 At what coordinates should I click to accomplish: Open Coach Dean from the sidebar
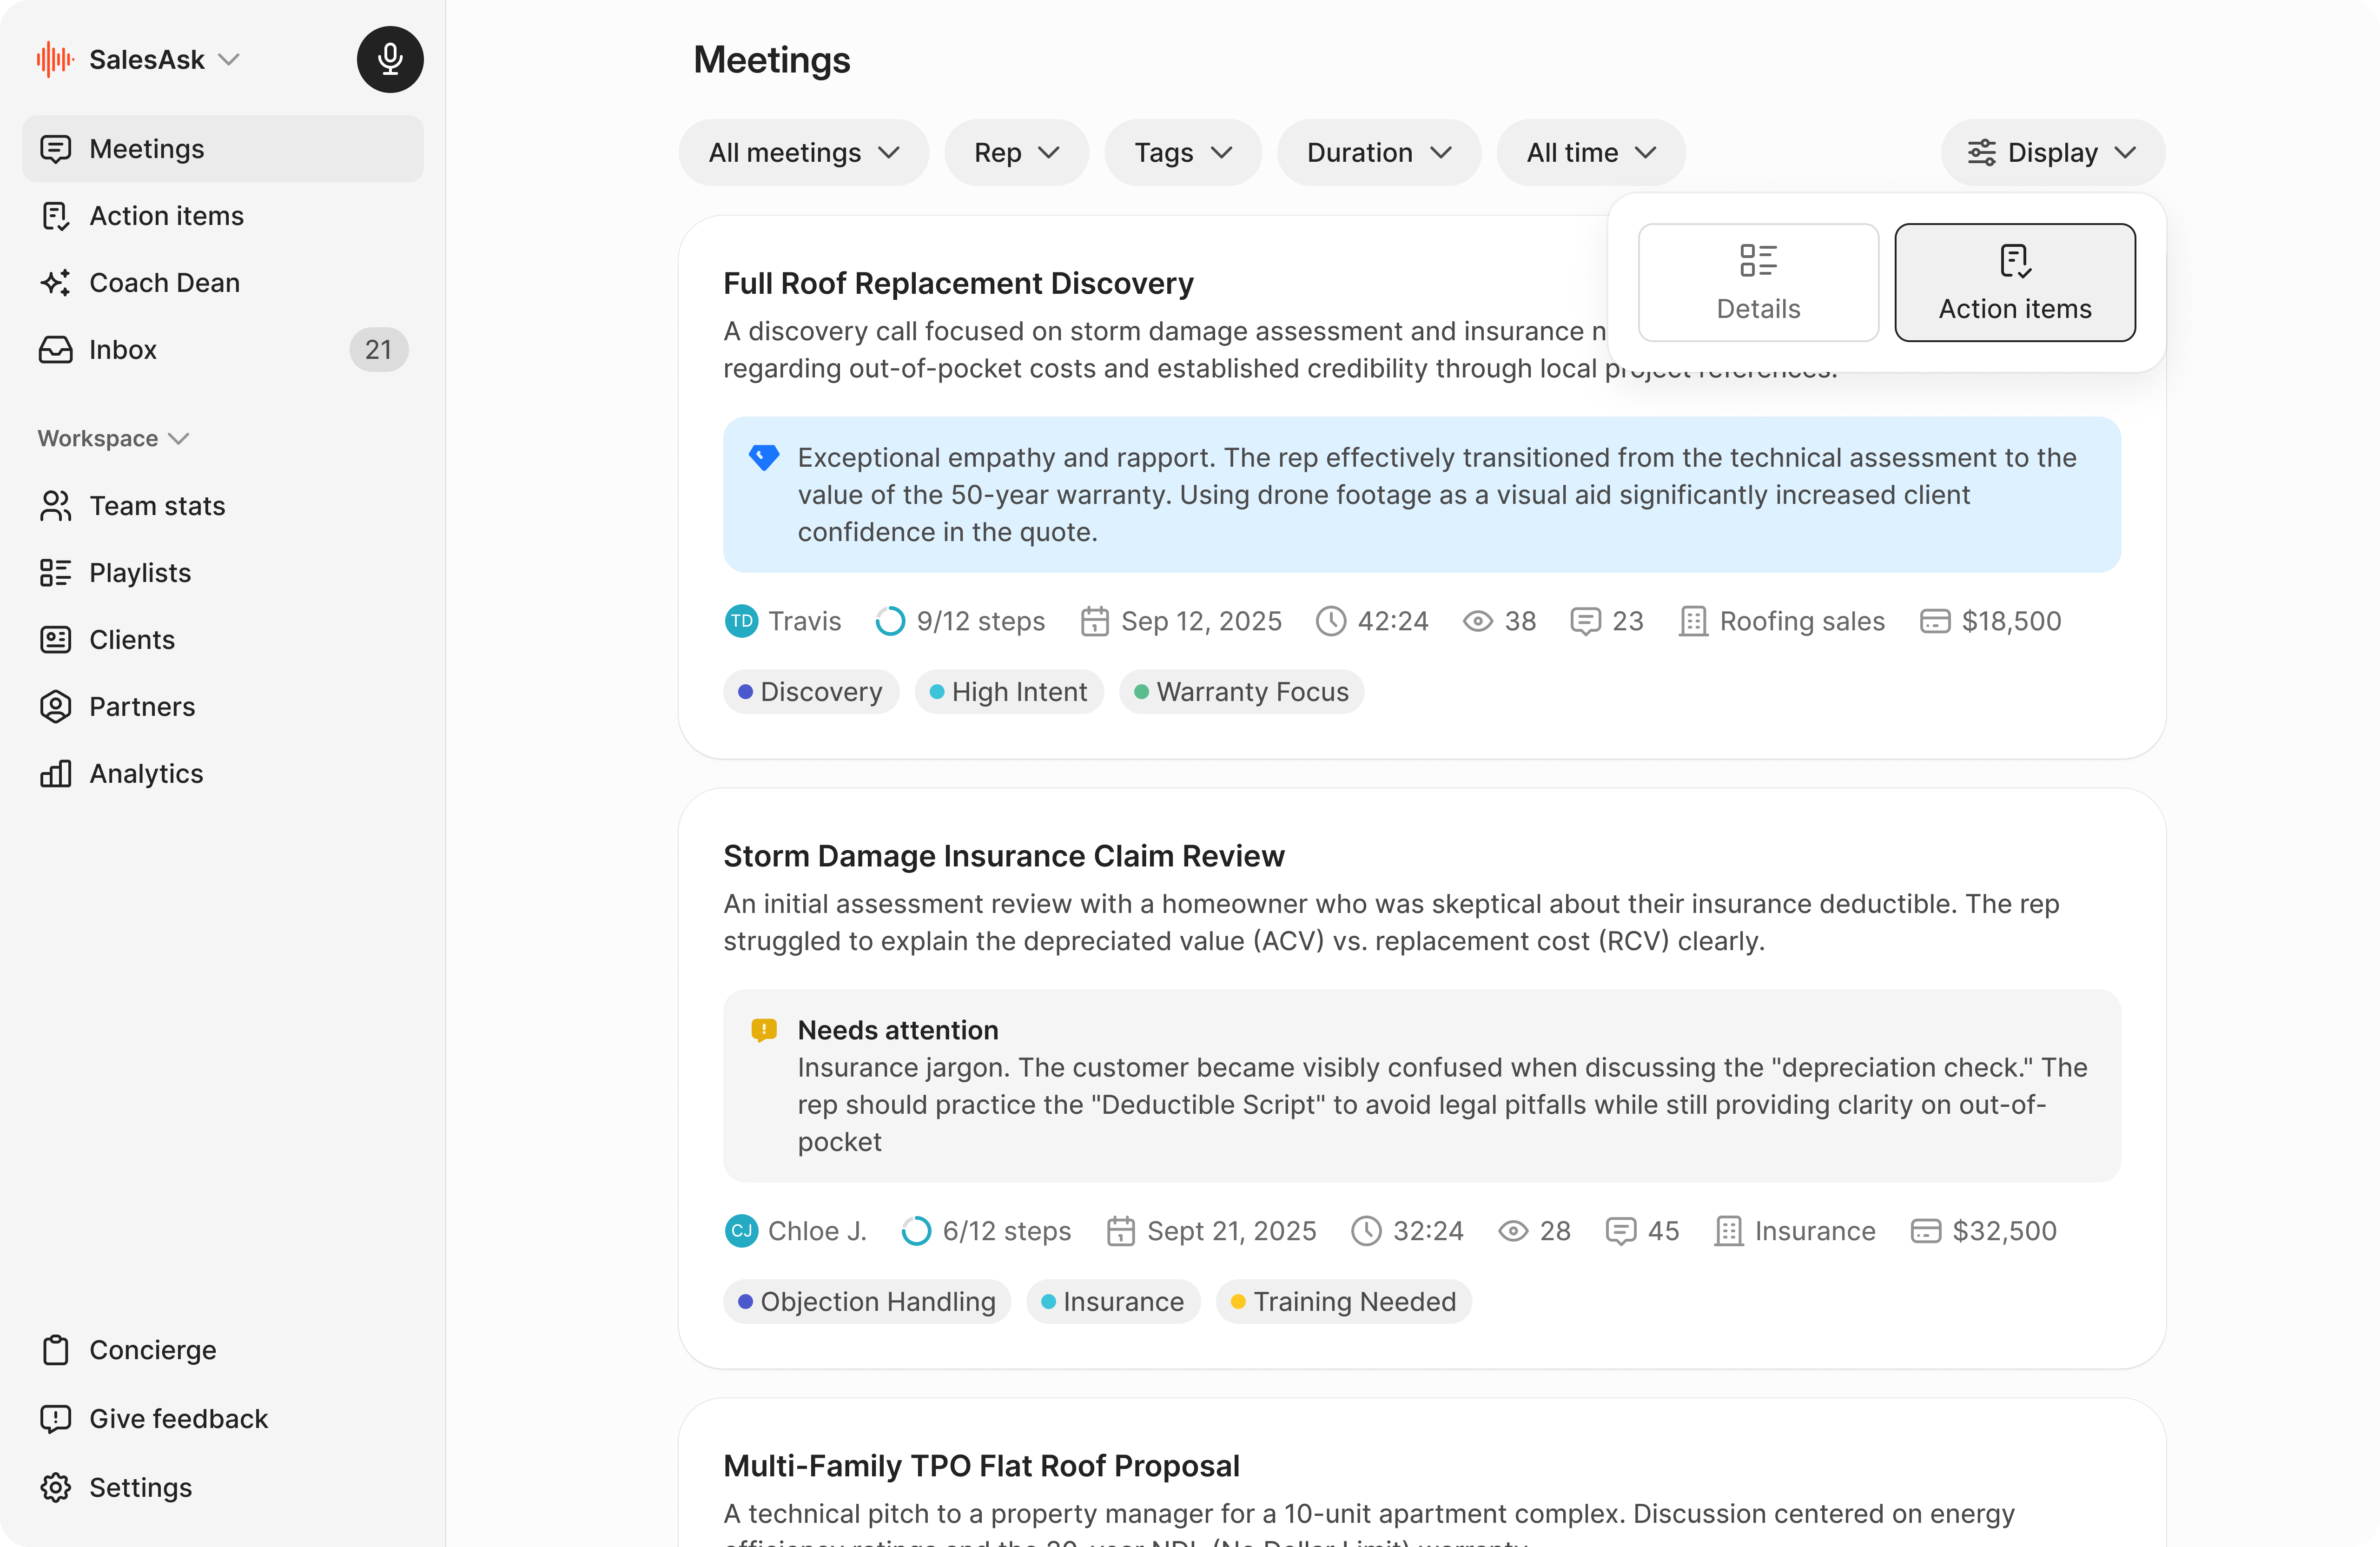tap(164, 283)
